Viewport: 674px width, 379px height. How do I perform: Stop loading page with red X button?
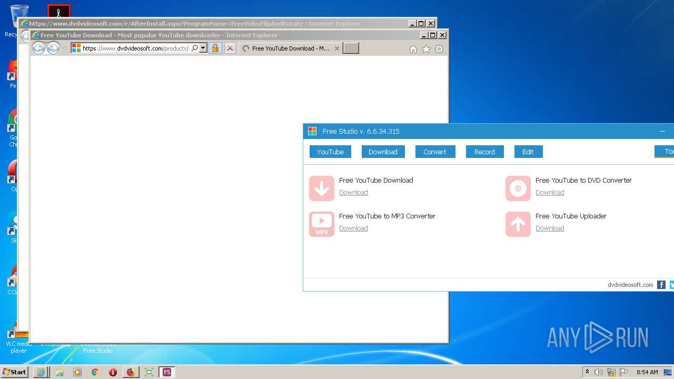point(230,48)
